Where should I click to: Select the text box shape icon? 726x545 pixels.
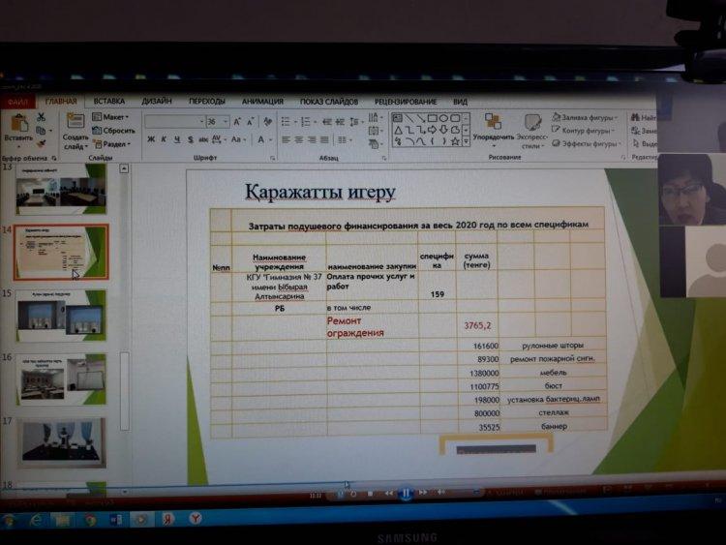397,118
